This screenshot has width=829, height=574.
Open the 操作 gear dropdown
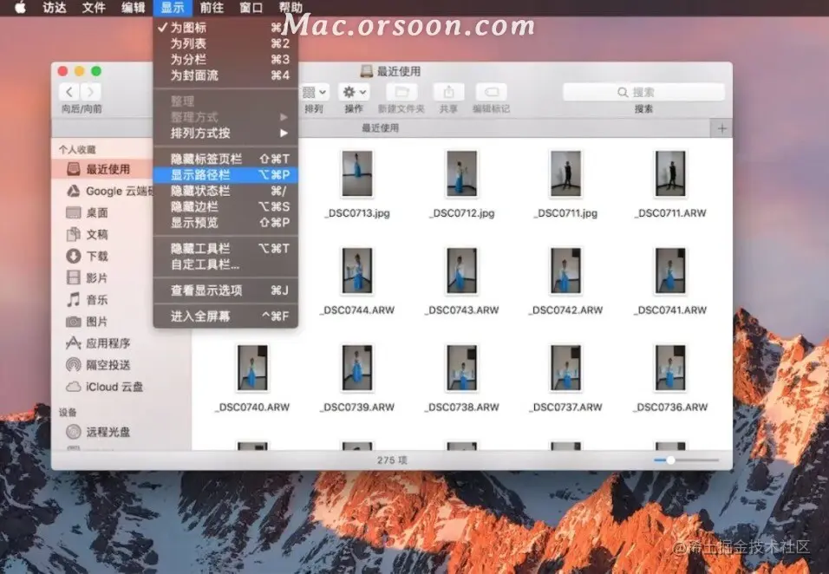tap(354, 92)
